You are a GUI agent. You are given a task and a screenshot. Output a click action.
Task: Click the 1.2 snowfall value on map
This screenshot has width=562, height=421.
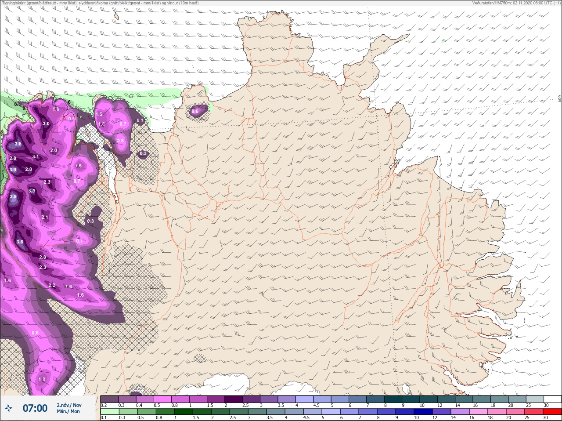pos(42,379)
